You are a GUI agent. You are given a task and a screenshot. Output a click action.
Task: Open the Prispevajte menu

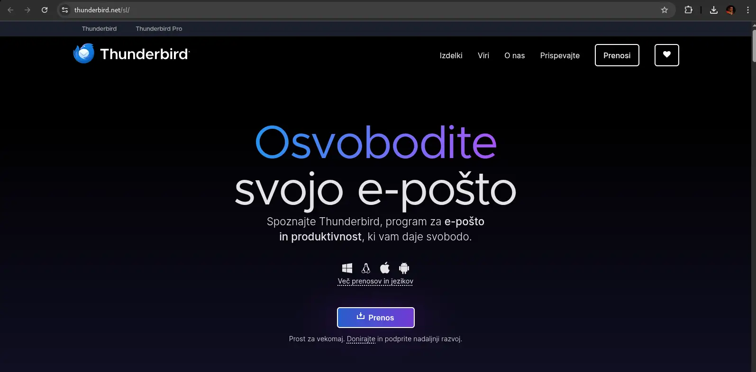[x=560, y=55]
